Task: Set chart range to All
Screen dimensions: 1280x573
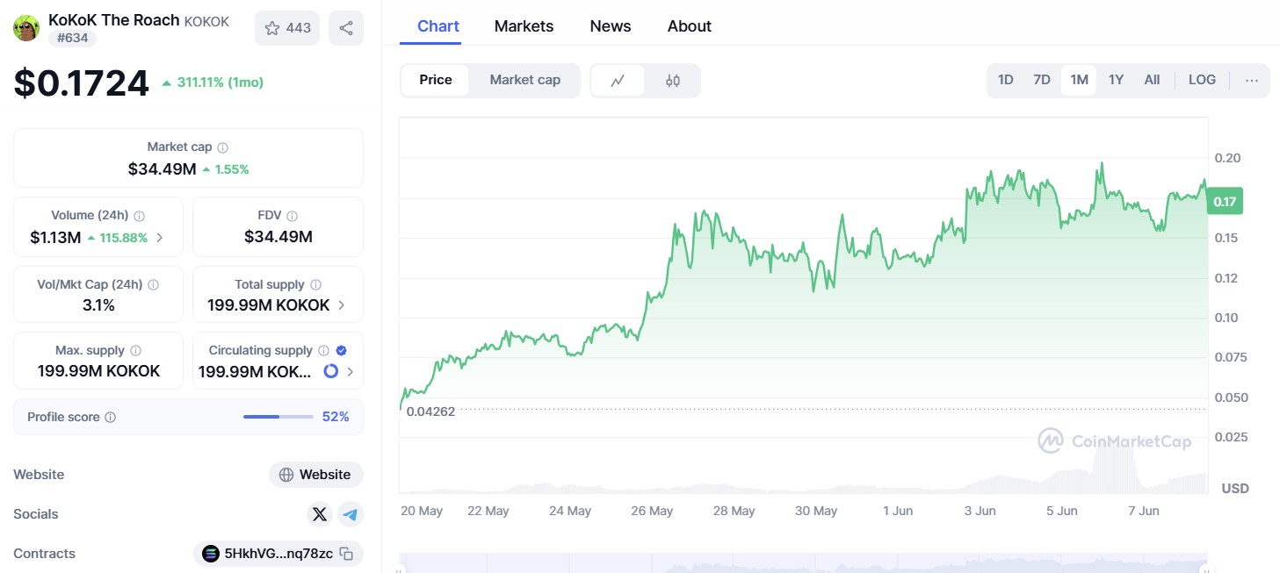Action: coord(1152,80)
